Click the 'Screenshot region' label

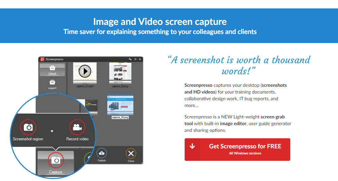28,139
